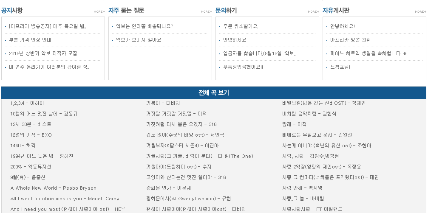Open FAQ '악보가 보이지 않아요'
Screen dimensions: 428x213
[x=139, y=40]
